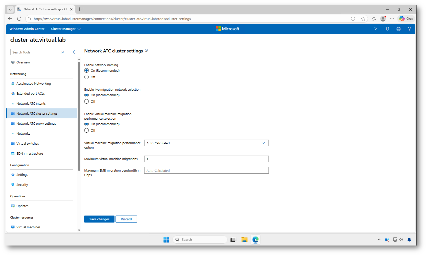Add this page to browser favorites
This screenshot has height=256, width=427.
[x=363, y=19]
